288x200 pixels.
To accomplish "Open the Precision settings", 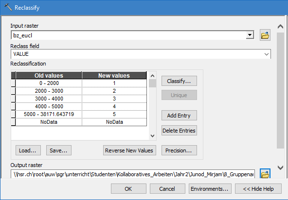I will click(179, 150).
